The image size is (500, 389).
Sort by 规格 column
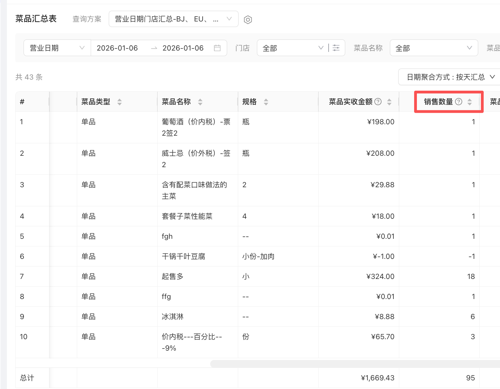[x=266, y=102]
